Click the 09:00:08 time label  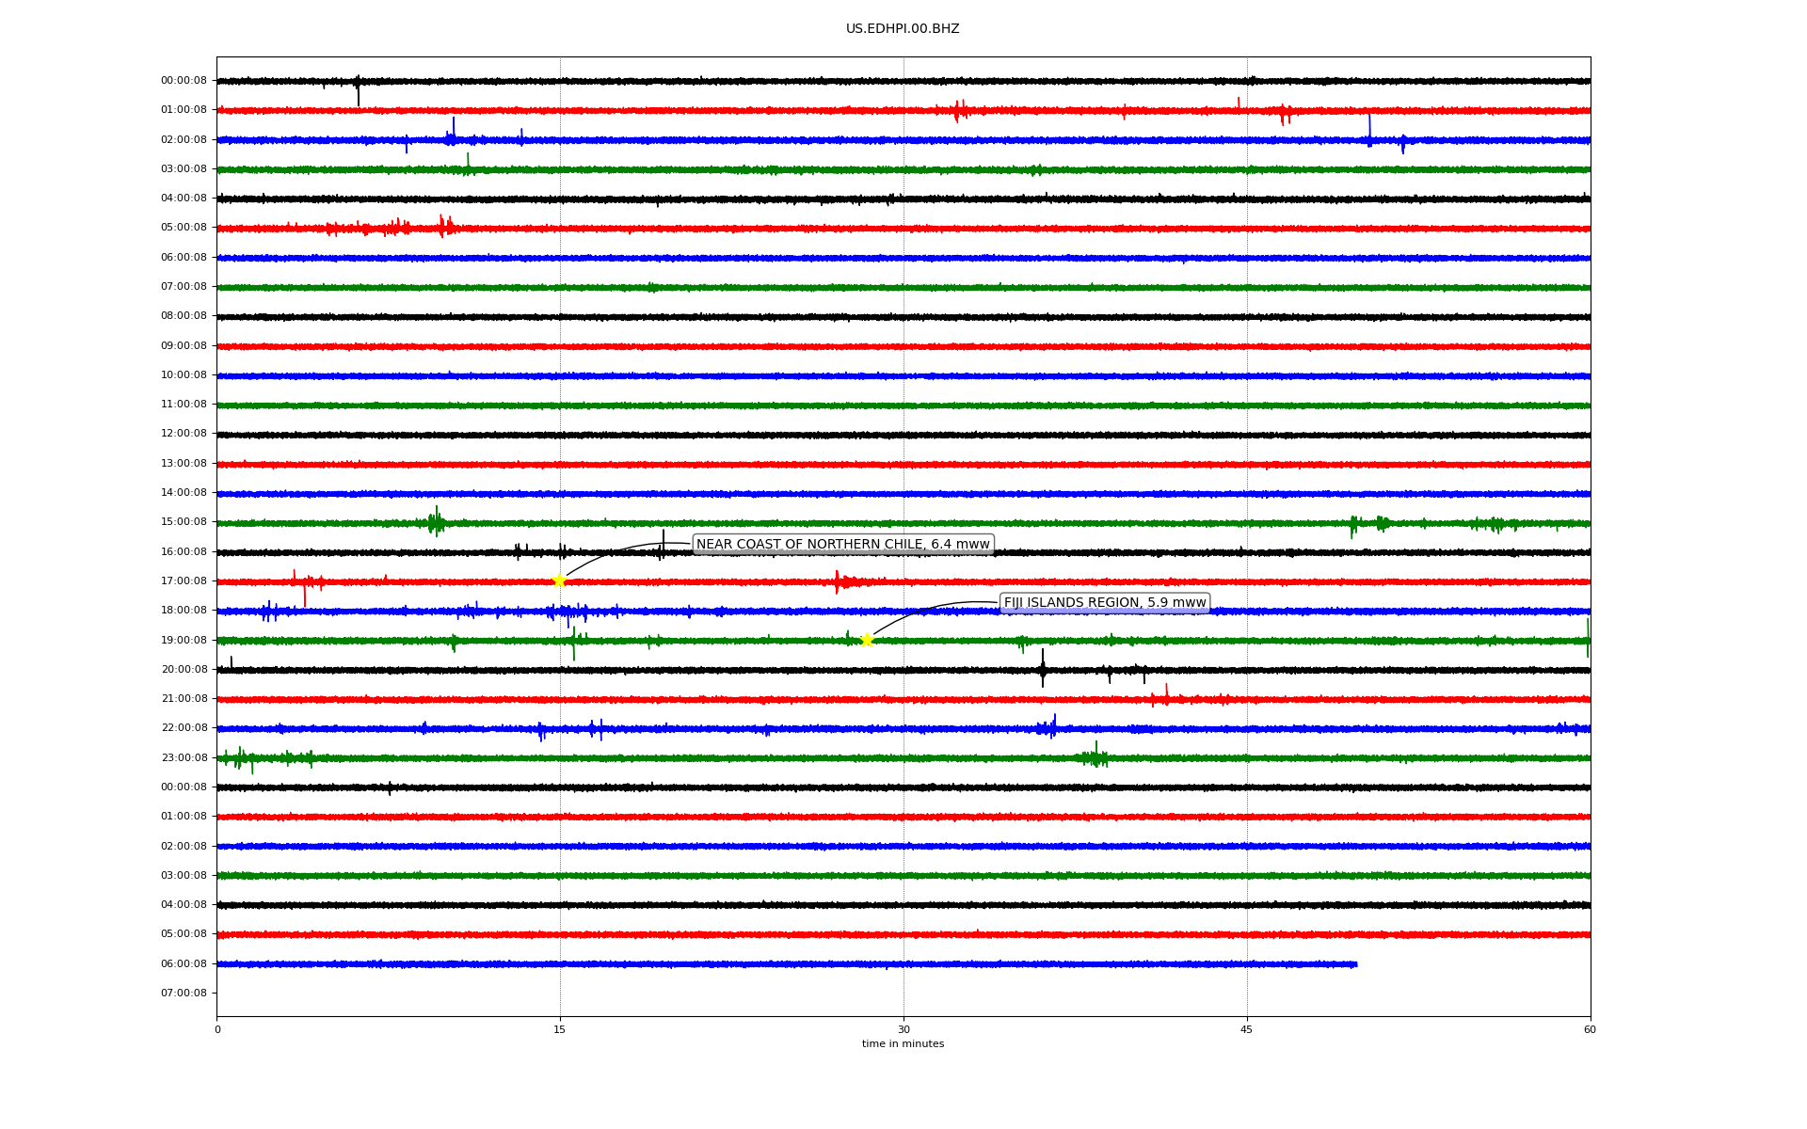click(184, 345)
